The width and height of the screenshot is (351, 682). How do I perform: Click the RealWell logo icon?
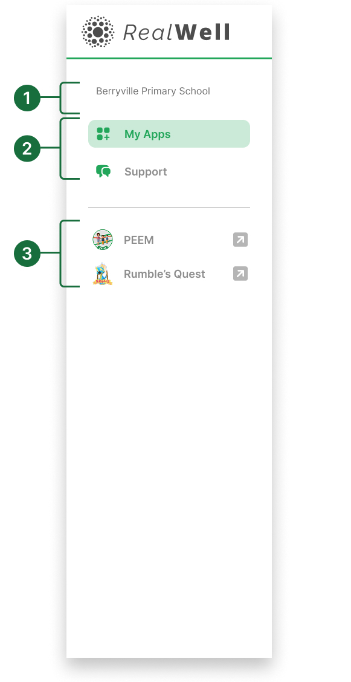[x=98, y=31]
